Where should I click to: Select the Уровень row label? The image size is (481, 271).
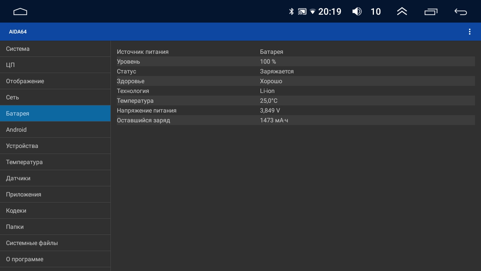click(128, 62)
